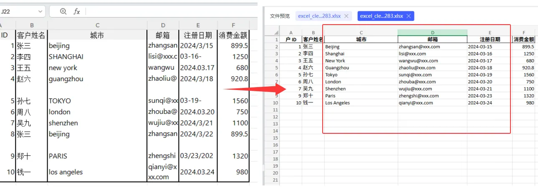This screenshot has width=538, height=190.
Task: Select the 1320 amount cell in the preview
Action: point(524,95)
